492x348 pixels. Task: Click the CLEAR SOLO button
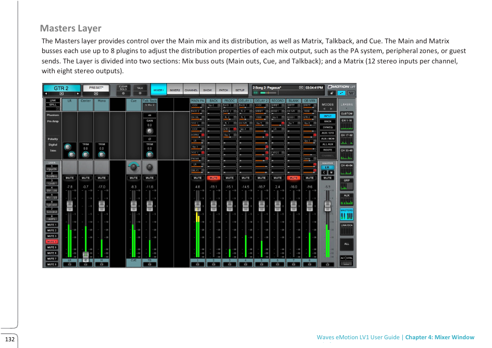(x=123, y=88)
